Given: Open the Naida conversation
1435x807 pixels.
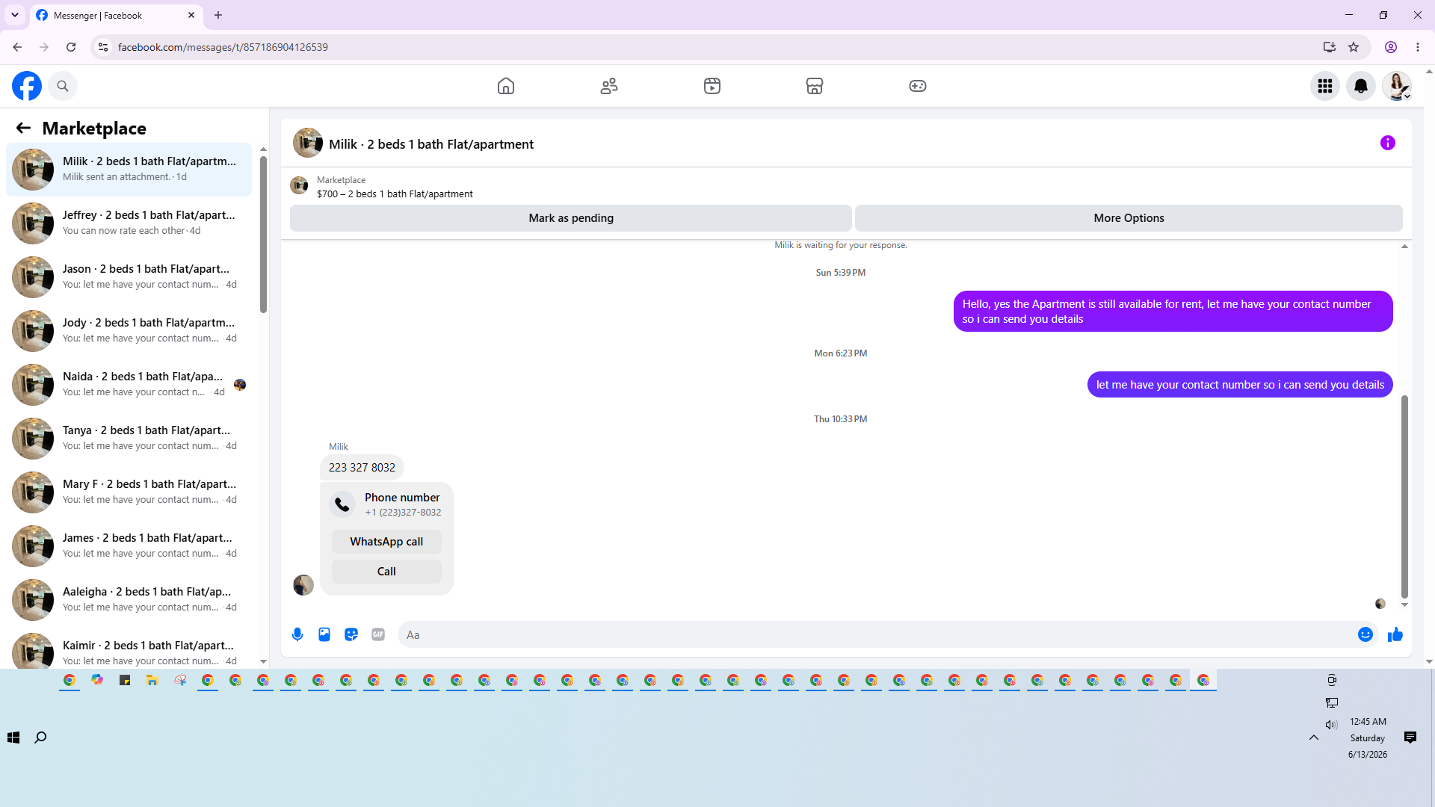Looking at the screenshot, I should pos(129,385).
